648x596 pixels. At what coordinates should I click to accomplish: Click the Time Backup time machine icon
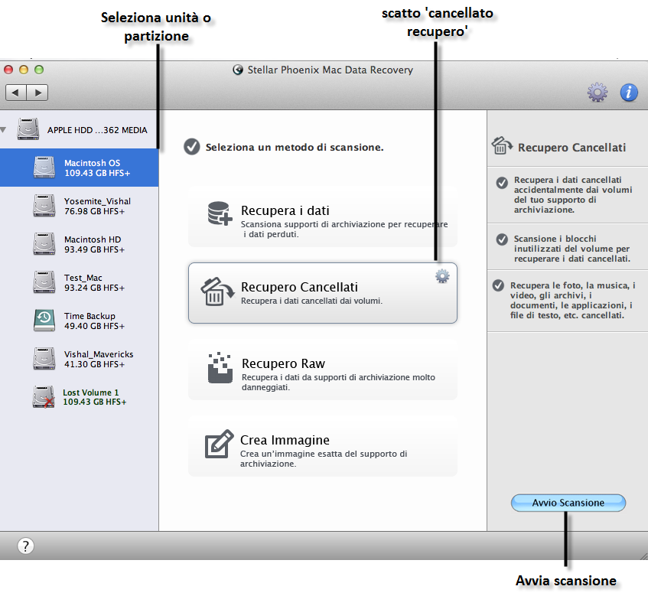pyautogui.click(x=44, y=321)
